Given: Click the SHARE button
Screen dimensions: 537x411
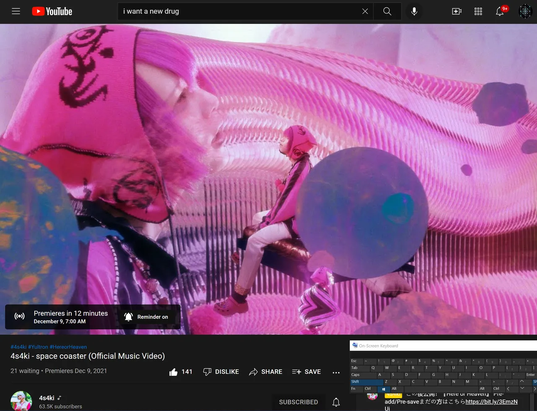Looking at the screenshot, I should 266,372.
